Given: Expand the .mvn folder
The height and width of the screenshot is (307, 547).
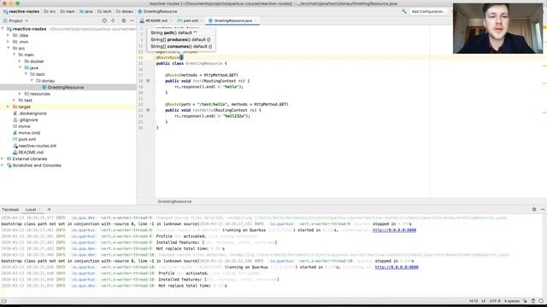Looking at the screenshot, I should pyautogui.click(x=9, y=42).
